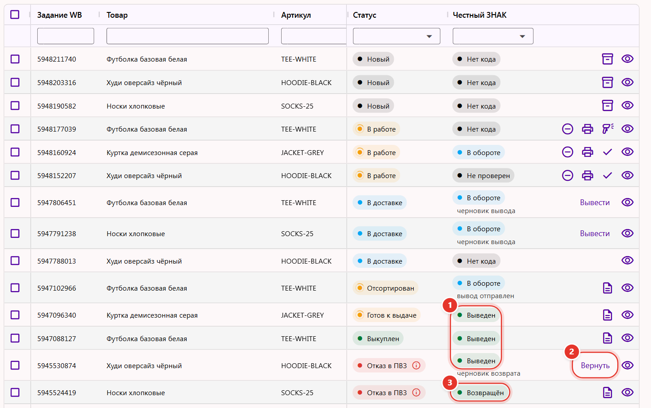View details eye icon for task 5947788013
This screenshot has height=408, width=651.
tap(627, 260)
